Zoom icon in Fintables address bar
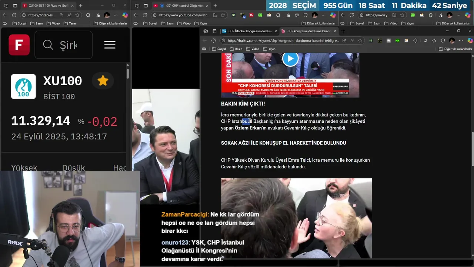474x267 pixels. tap(61, 15)
